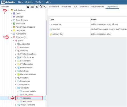The image size is (127, 107).
Task: Click the Aggregates node icon
Action: 18,44
